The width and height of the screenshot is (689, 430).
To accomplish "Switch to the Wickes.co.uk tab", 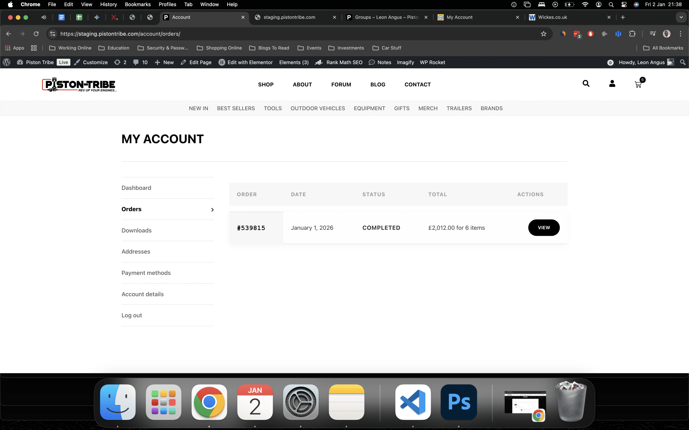I will click(552, 17).
